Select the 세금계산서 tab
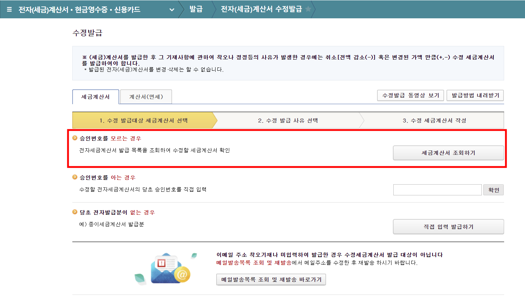 [x=95, y=97]
